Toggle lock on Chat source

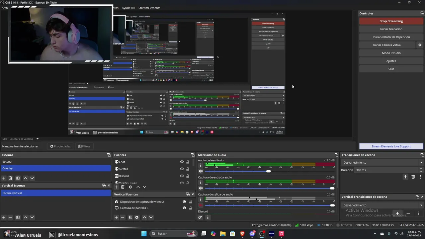[x=188, y=162]
